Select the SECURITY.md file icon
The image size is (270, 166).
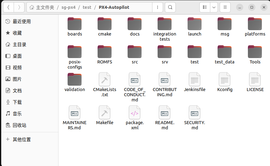(195, 112)
